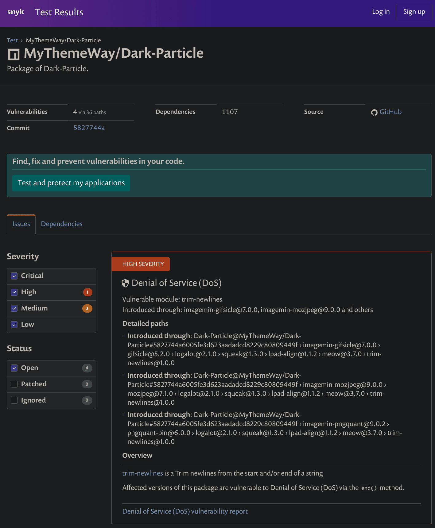
Task: Click the HIGH SEVERITY badge
Action: pyautogui.click(x=141, y=264)
